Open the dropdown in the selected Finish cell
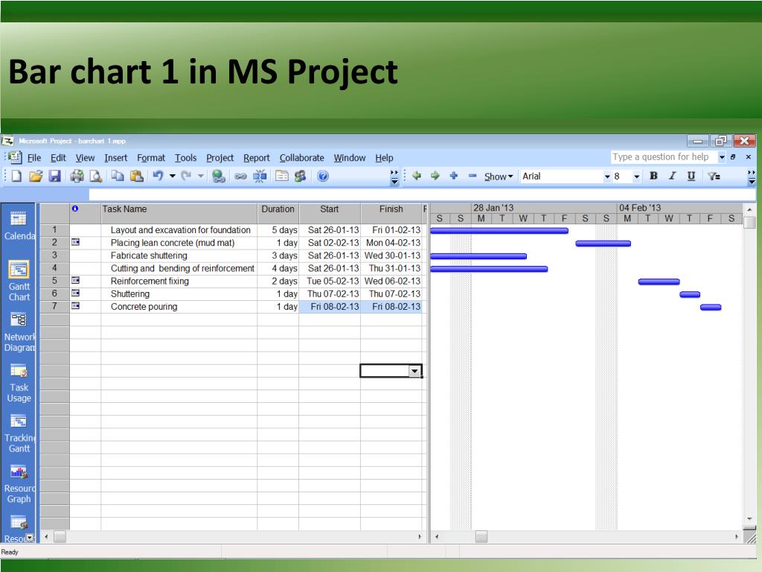762x572 pixels. (x=414, y=371)
